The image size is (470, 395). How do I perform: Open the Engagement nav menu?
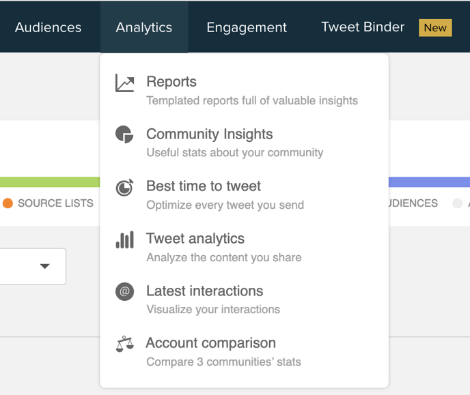coord(247,27)
